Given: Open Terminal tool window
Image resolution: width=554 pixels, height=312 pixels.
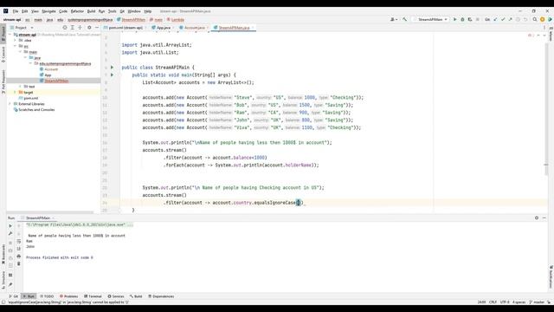Looking at the screenshot, I should tap(93, 296).
